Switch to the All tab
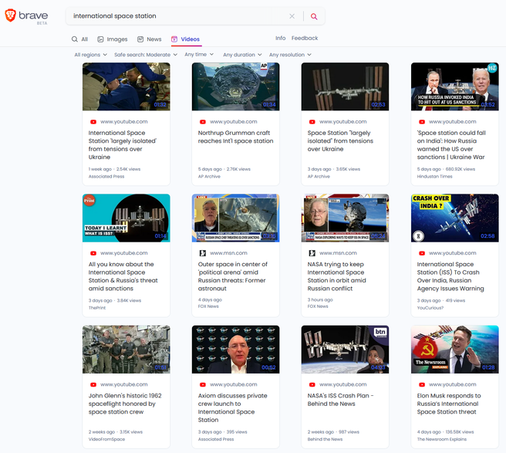 click(79, 39)
